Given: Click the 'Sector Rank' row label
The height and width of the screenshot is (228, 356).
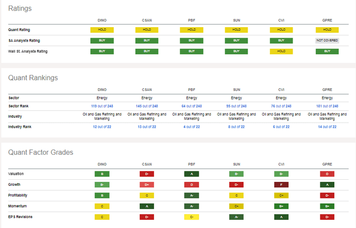Looking at the screenshot, I should click(x=18, y=106).
